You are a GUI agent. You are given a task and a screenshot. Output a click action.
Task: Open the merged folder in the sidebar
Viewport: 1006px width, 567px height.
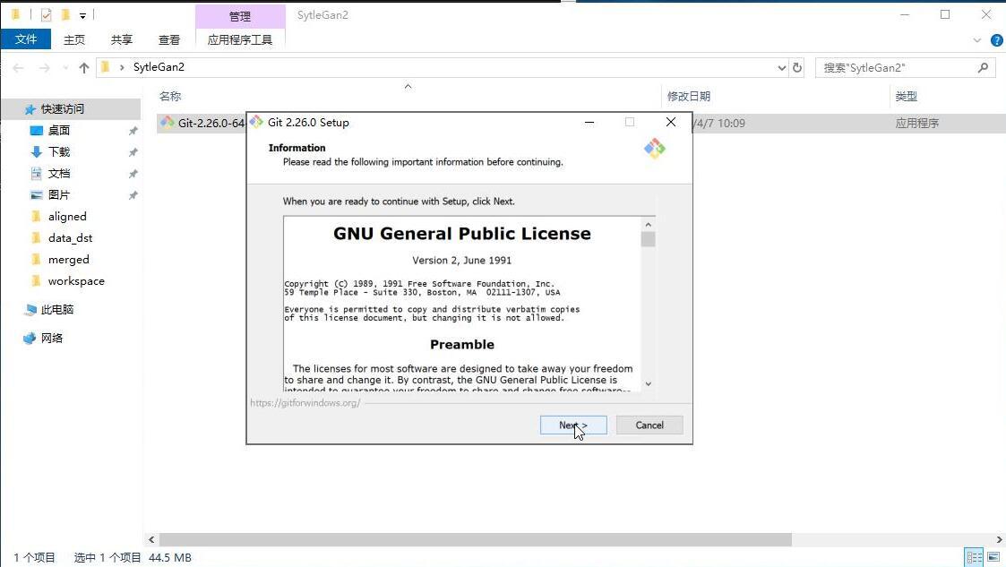coord(68,260)
